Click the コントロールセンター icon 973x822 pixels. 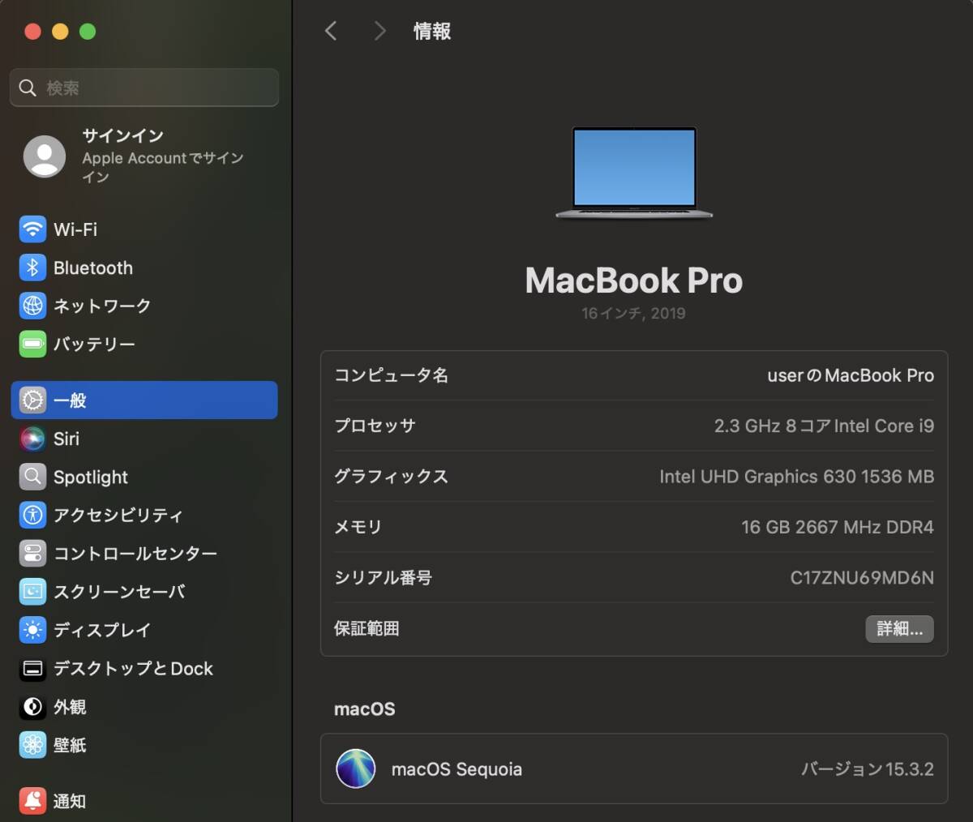point(32,553)
